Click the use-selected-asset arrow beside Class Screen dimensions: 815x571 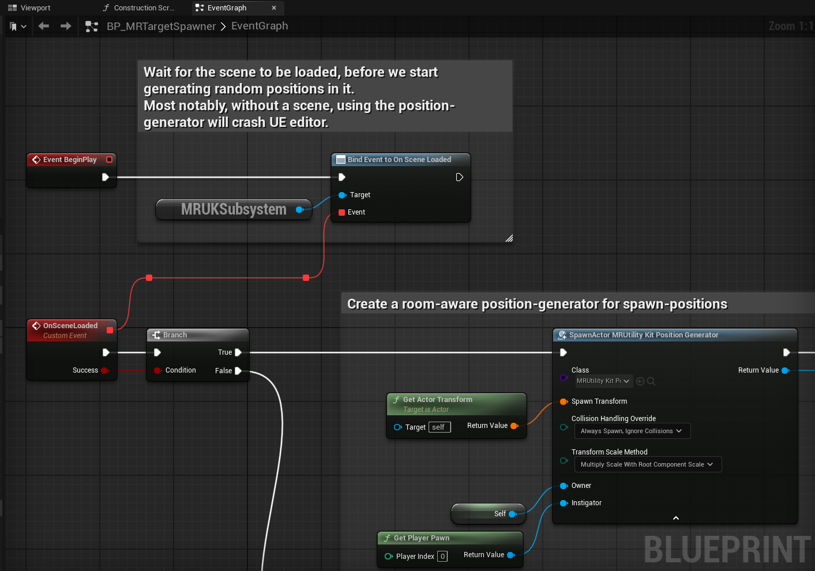coord(640,381)
